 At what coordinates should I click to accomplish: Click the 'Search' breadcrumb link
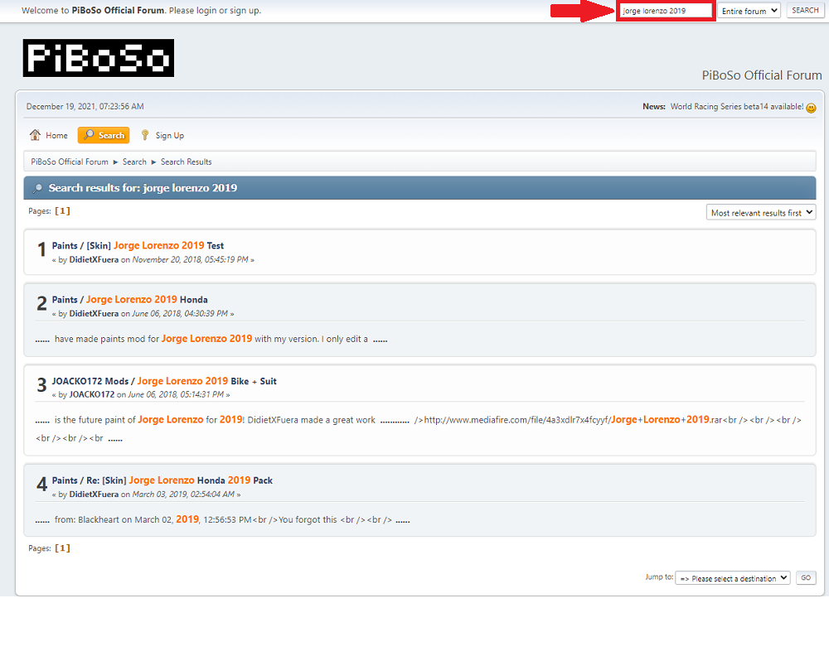[x=134, y=162]
